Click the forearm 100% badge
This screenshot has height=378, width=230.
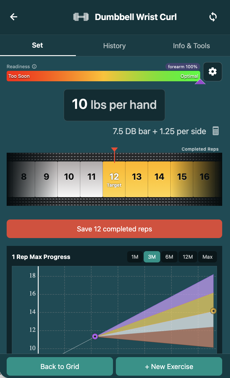tap(182, 67)
